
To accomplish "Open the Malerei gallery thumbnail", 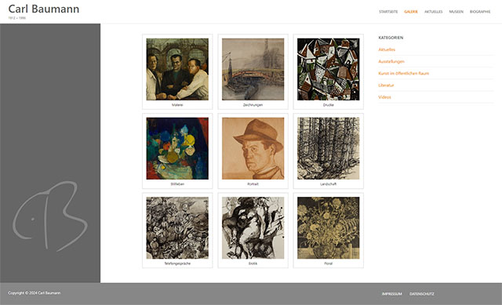I will [x=177, y=70].
